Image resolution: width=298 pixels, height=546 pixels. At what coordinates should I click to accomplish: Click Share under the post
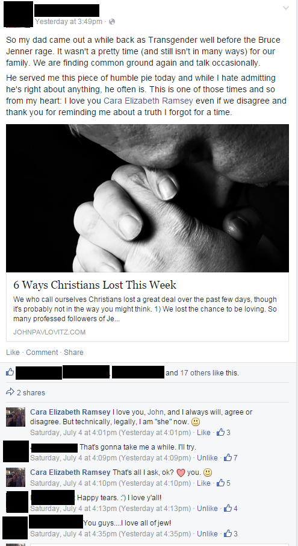73,352
